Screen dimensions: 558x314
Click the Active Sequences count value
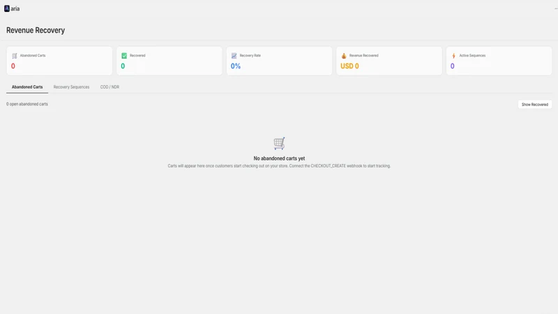[452, 66]
